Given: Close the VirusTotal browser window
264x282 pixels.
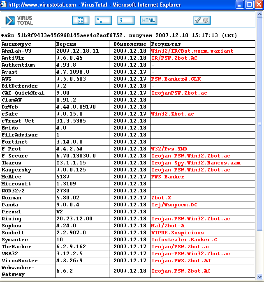Looking at the screenshot, I should [x=259, y=5].
